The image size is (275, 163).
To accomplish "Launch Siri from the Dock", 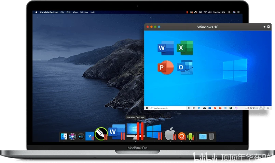I will click(72, 136).
